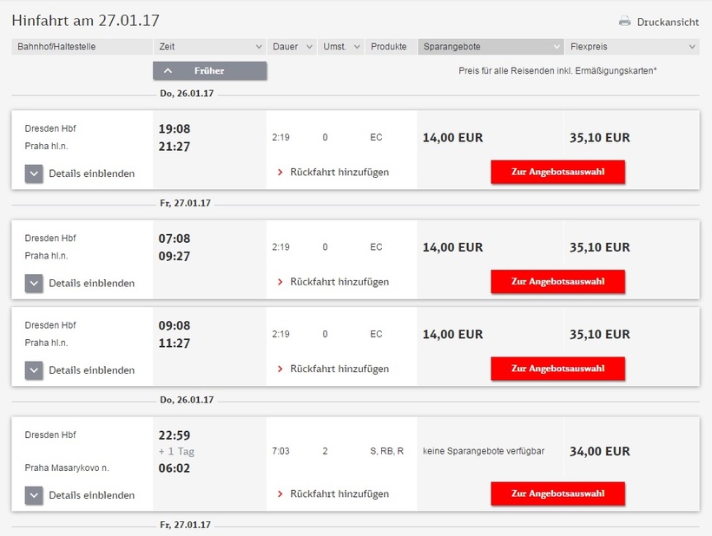Click the printer icon for Druckansicht
Screen dimensions: 712x536
click(624, 22)
